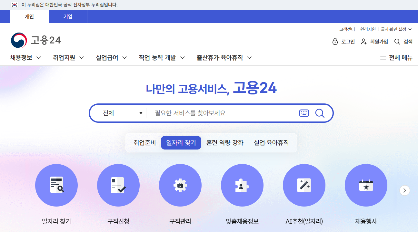This screenshot has width=418, height=232.
Task: Select the 훈련 역량 강화 tab
Action: (225, 143)
